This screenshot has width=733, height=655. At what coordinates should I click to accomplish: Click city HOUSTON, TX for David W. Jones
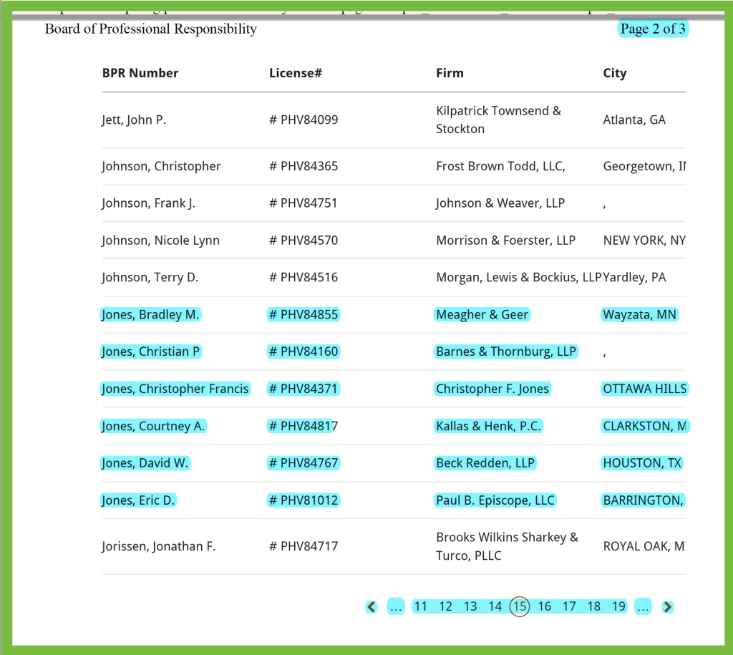point(642,462)
